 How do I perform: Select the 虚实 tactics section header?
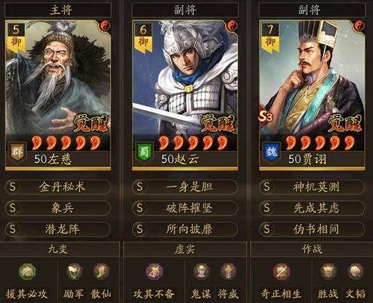point(185,249)
